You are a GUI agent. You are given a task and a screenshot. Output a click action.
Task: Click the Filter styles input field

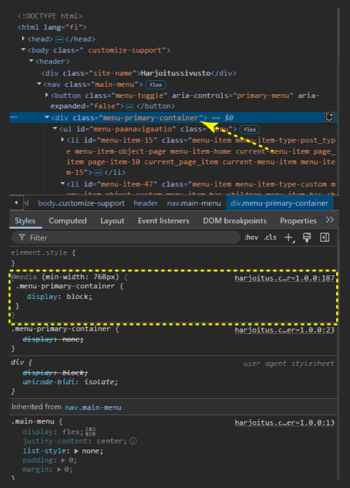point(126,238)
